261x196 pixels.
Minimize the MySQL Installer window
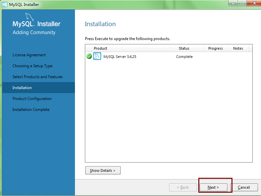(233, 3)
